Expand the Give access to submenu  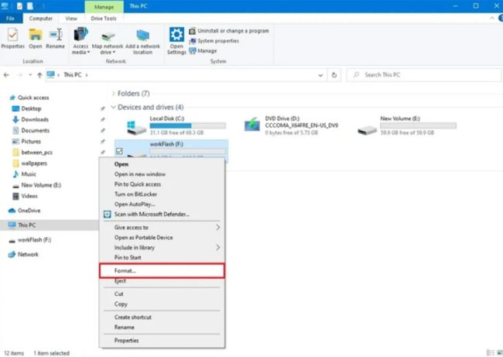pyautogui.click(x=162, y=228)
